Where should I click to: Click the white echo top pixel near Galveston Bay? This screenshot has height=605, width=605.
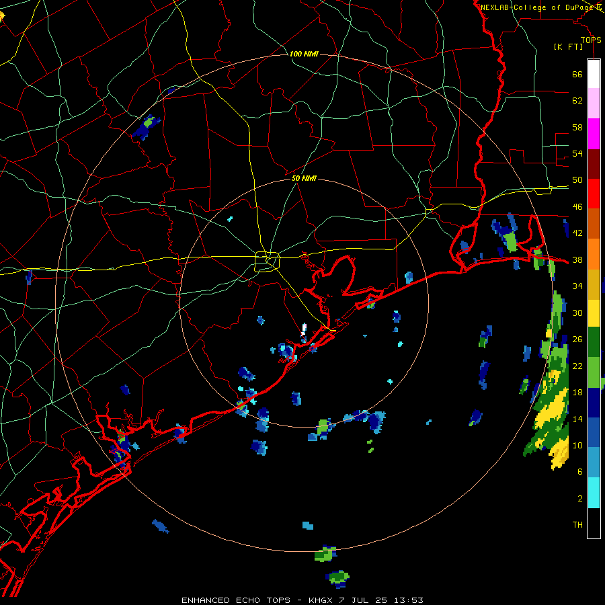tap(304, 328)
